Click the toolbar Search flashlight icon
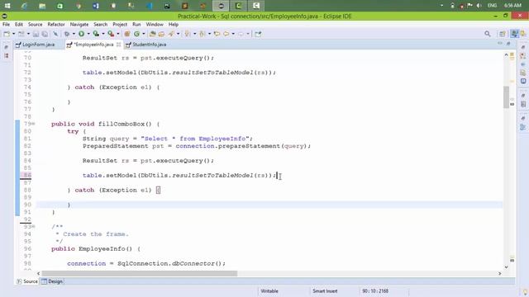 [171, 34]
